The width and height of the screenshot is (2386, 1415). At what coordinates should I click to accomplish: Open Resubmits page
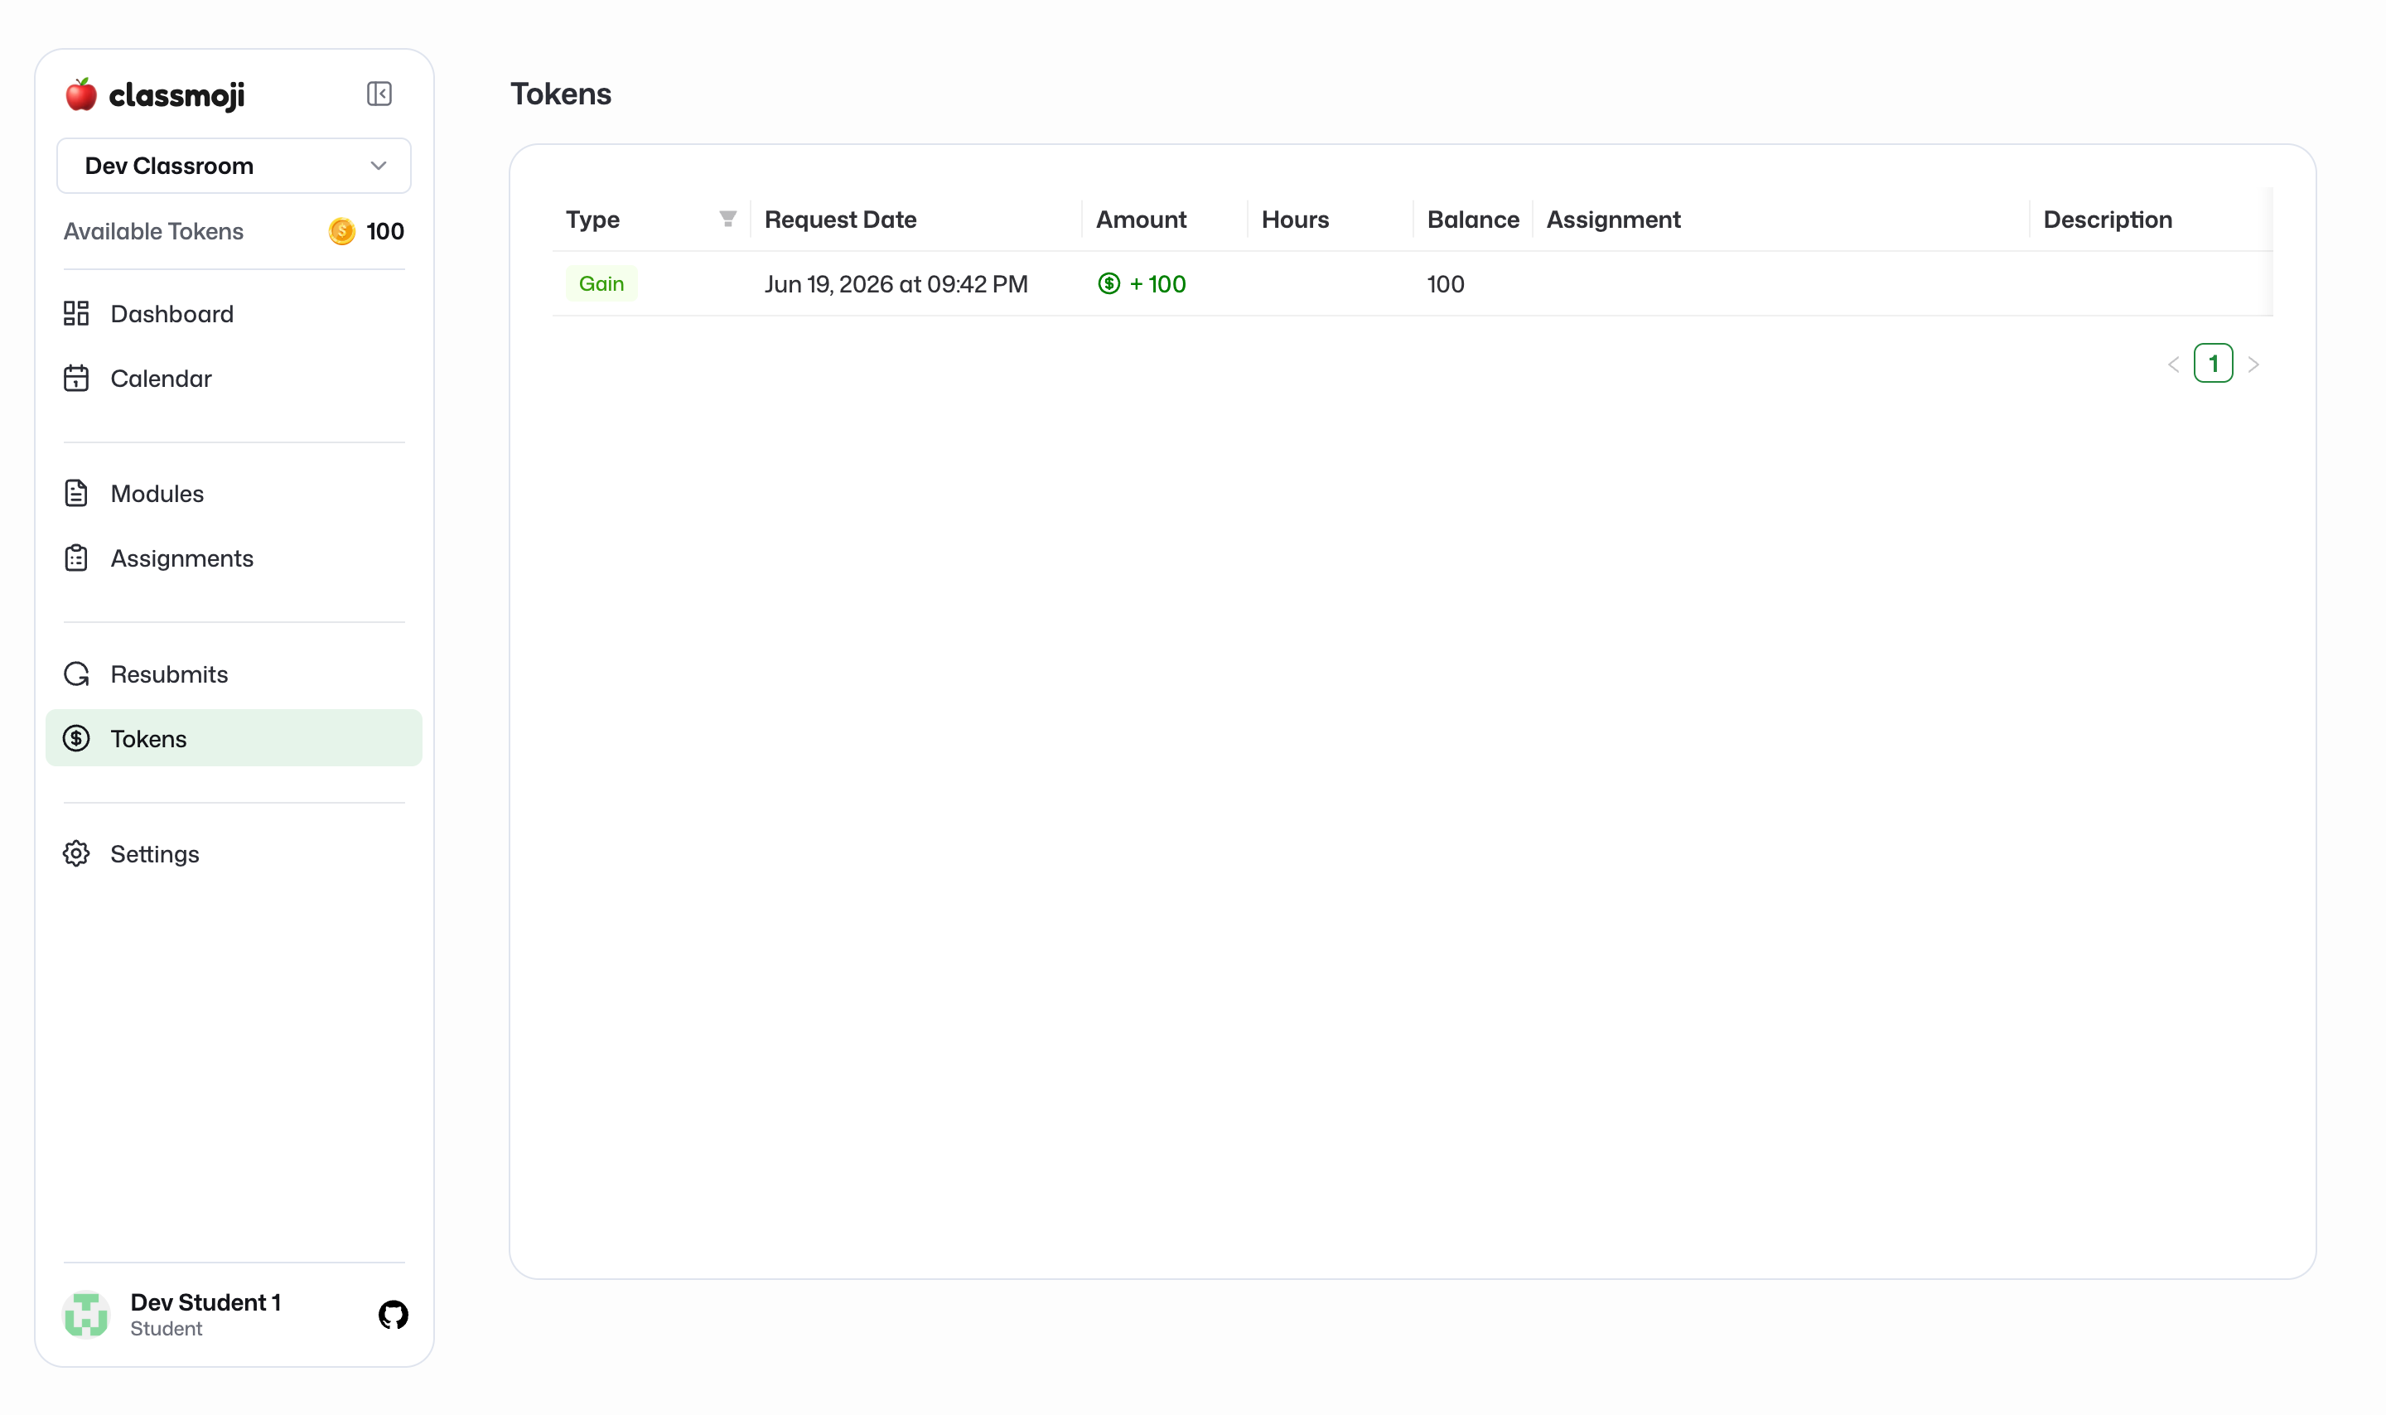[234, 674]
